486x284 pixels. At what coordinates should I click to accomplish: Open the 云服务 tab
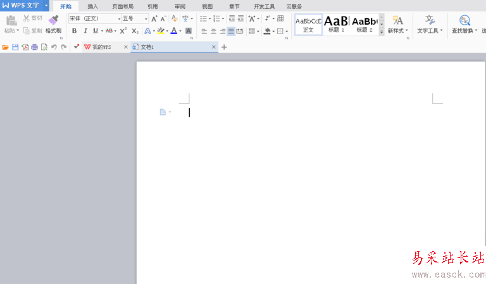294,6
